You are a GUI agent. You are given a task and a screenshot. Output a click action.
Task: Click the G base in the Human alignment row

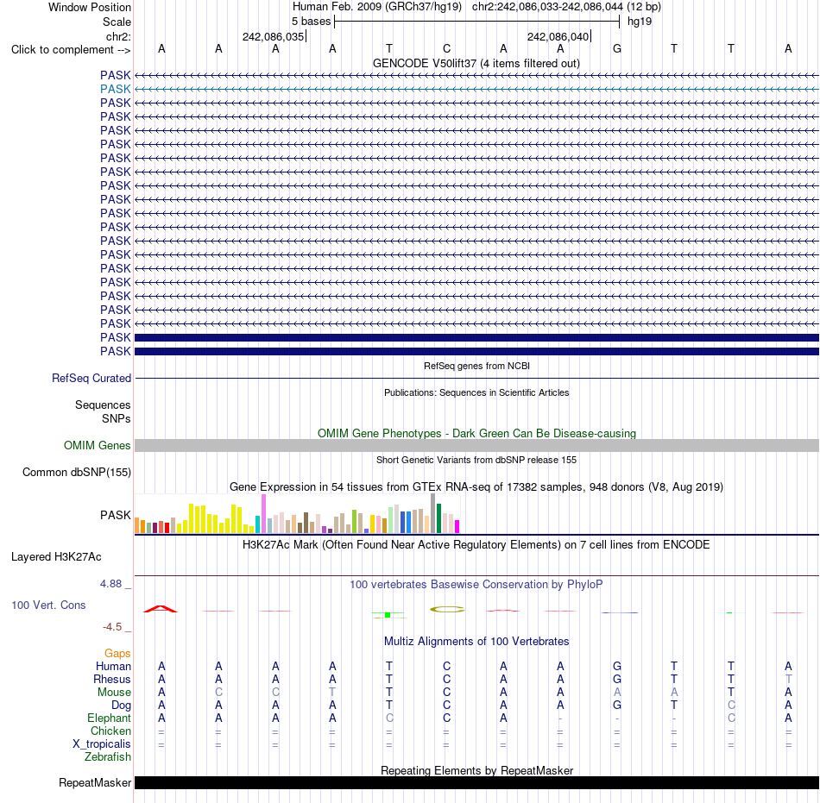(x=617, y=667)
